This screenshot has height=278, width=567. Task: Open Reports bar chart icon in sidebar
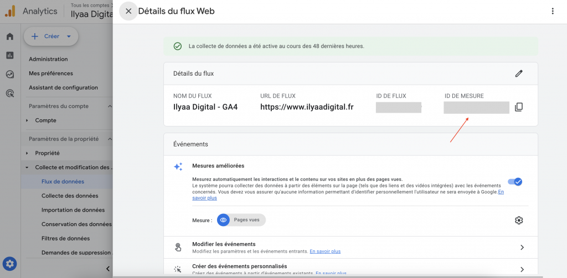click(10, 55)
